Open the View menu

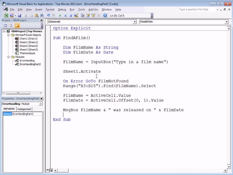(29, 9)
